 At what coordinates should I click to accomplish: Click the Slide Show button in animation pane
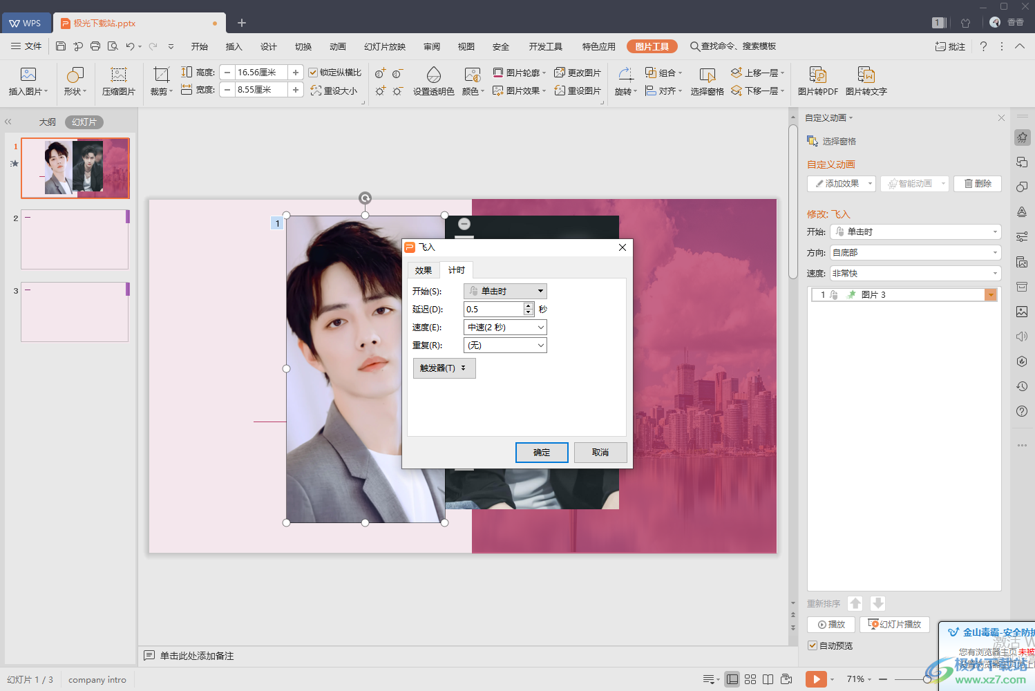click(x=895, y=624)
